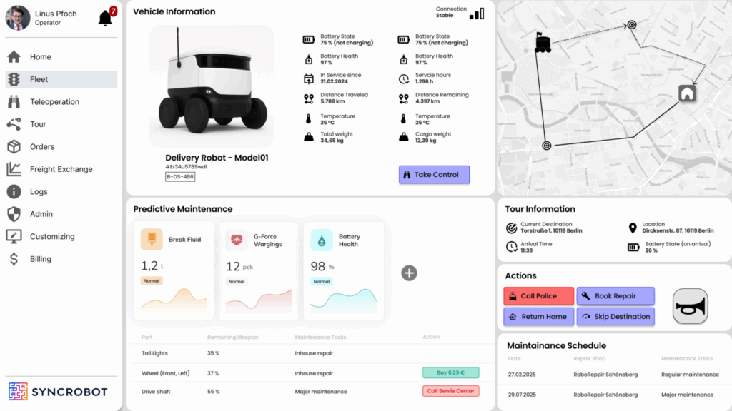Navigate to Logs in sidebar
The height and width of the screenshot is (411, 732).
click(39, 192)
